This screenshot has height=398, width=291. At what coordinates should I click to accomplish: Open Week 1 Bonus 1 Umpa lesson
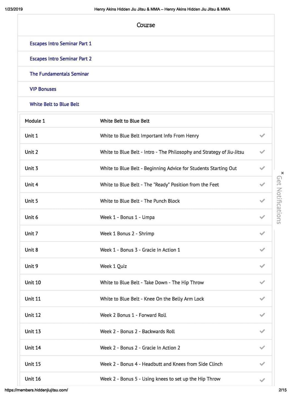tap(127, 217)
